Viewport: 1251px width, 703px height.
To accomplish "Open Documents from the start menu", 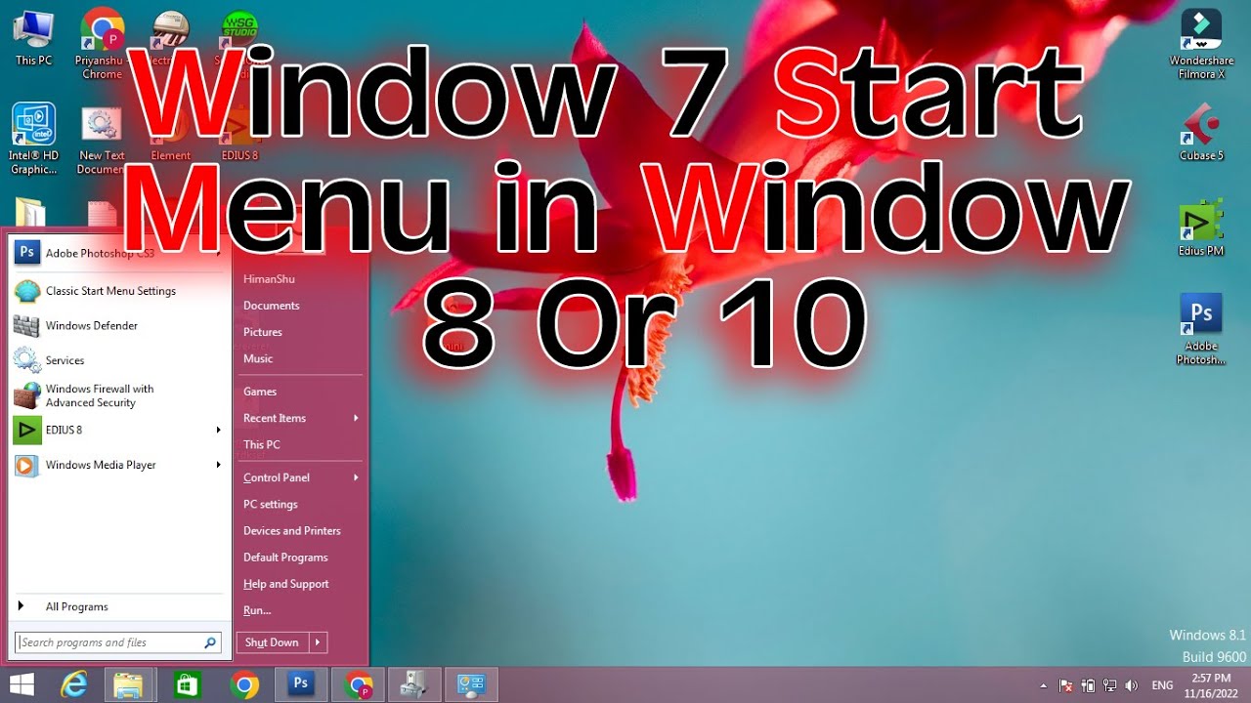I will pos(272,306).
